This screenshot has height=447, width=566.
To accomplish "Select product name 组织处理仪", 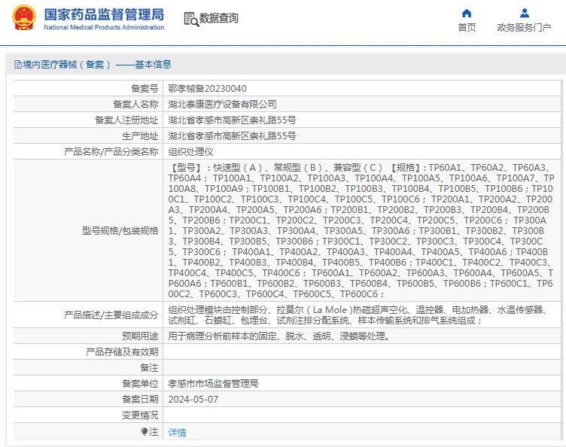I will tap(190, 152).
